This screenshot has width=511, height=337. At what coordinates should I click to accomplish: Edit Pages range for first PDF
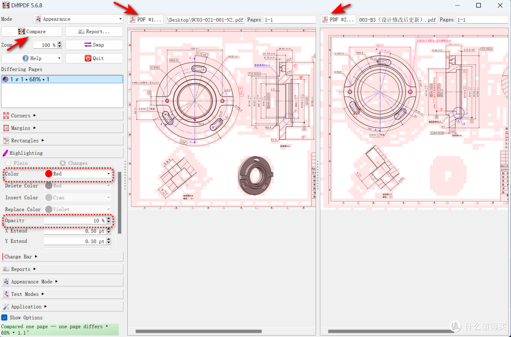290,20
